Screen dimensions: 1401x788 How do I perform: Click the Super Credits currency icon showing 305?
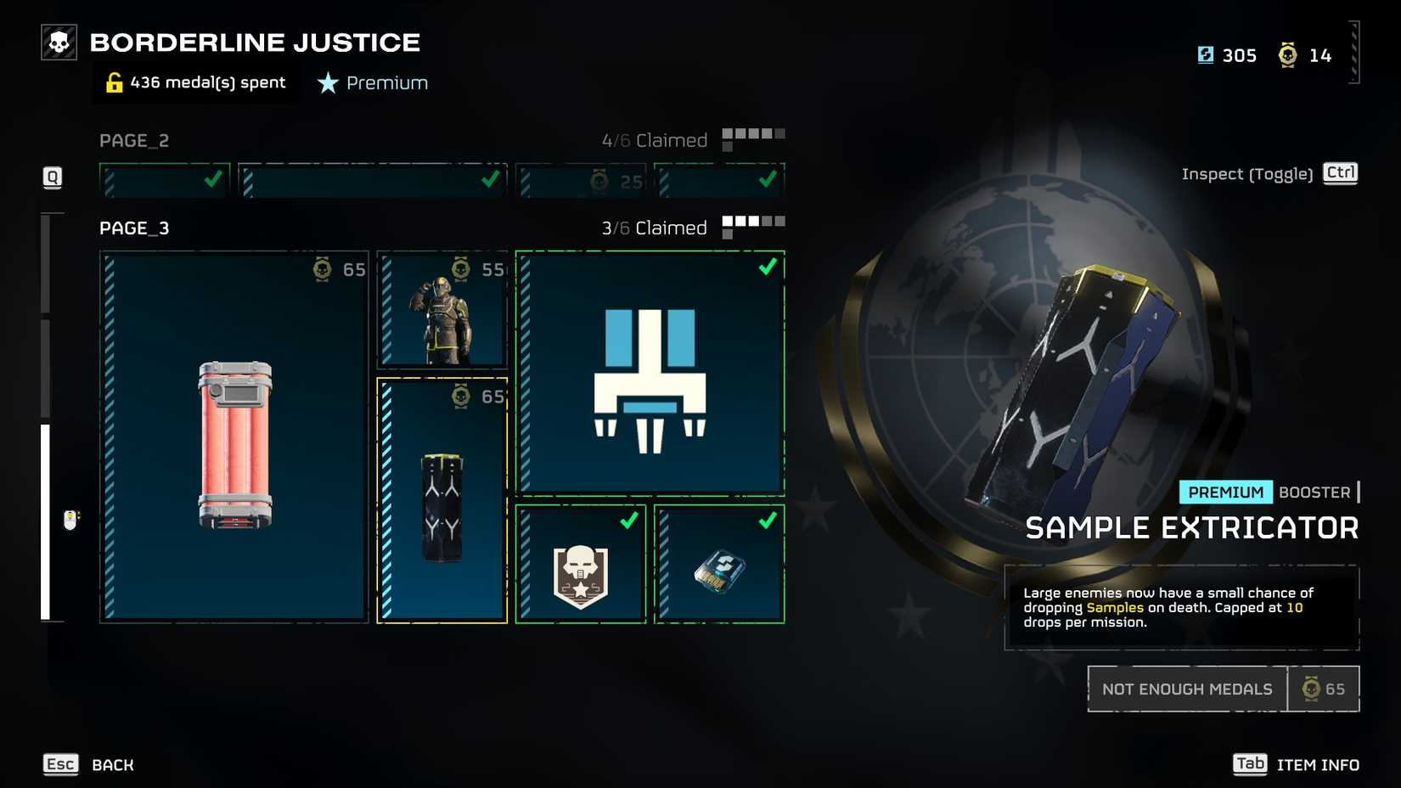coord(1206,55)
